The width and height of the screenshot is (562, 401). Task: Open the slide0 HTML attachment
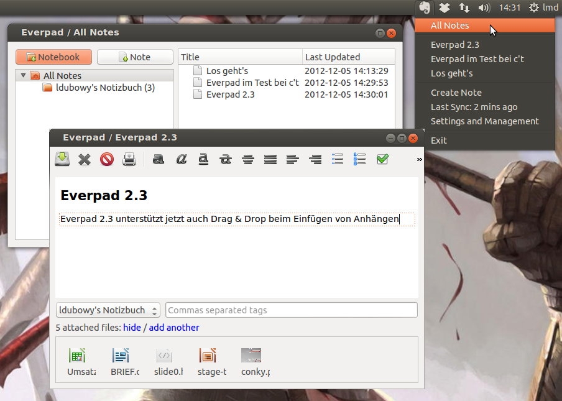168,362
